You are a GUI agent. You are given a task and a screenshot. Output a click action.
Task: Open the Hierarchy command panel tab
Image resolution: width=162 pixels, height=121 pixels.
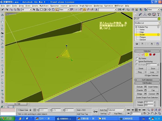pyautogui.click(x=145, y=14)
